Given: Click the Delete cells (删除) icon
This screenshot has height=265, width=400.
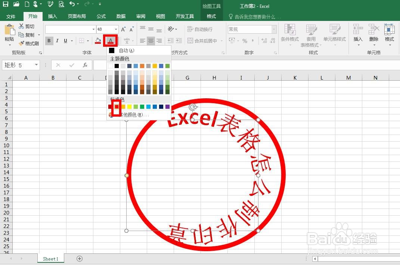Looking at the screenshot, I should [x=374, y=30].
